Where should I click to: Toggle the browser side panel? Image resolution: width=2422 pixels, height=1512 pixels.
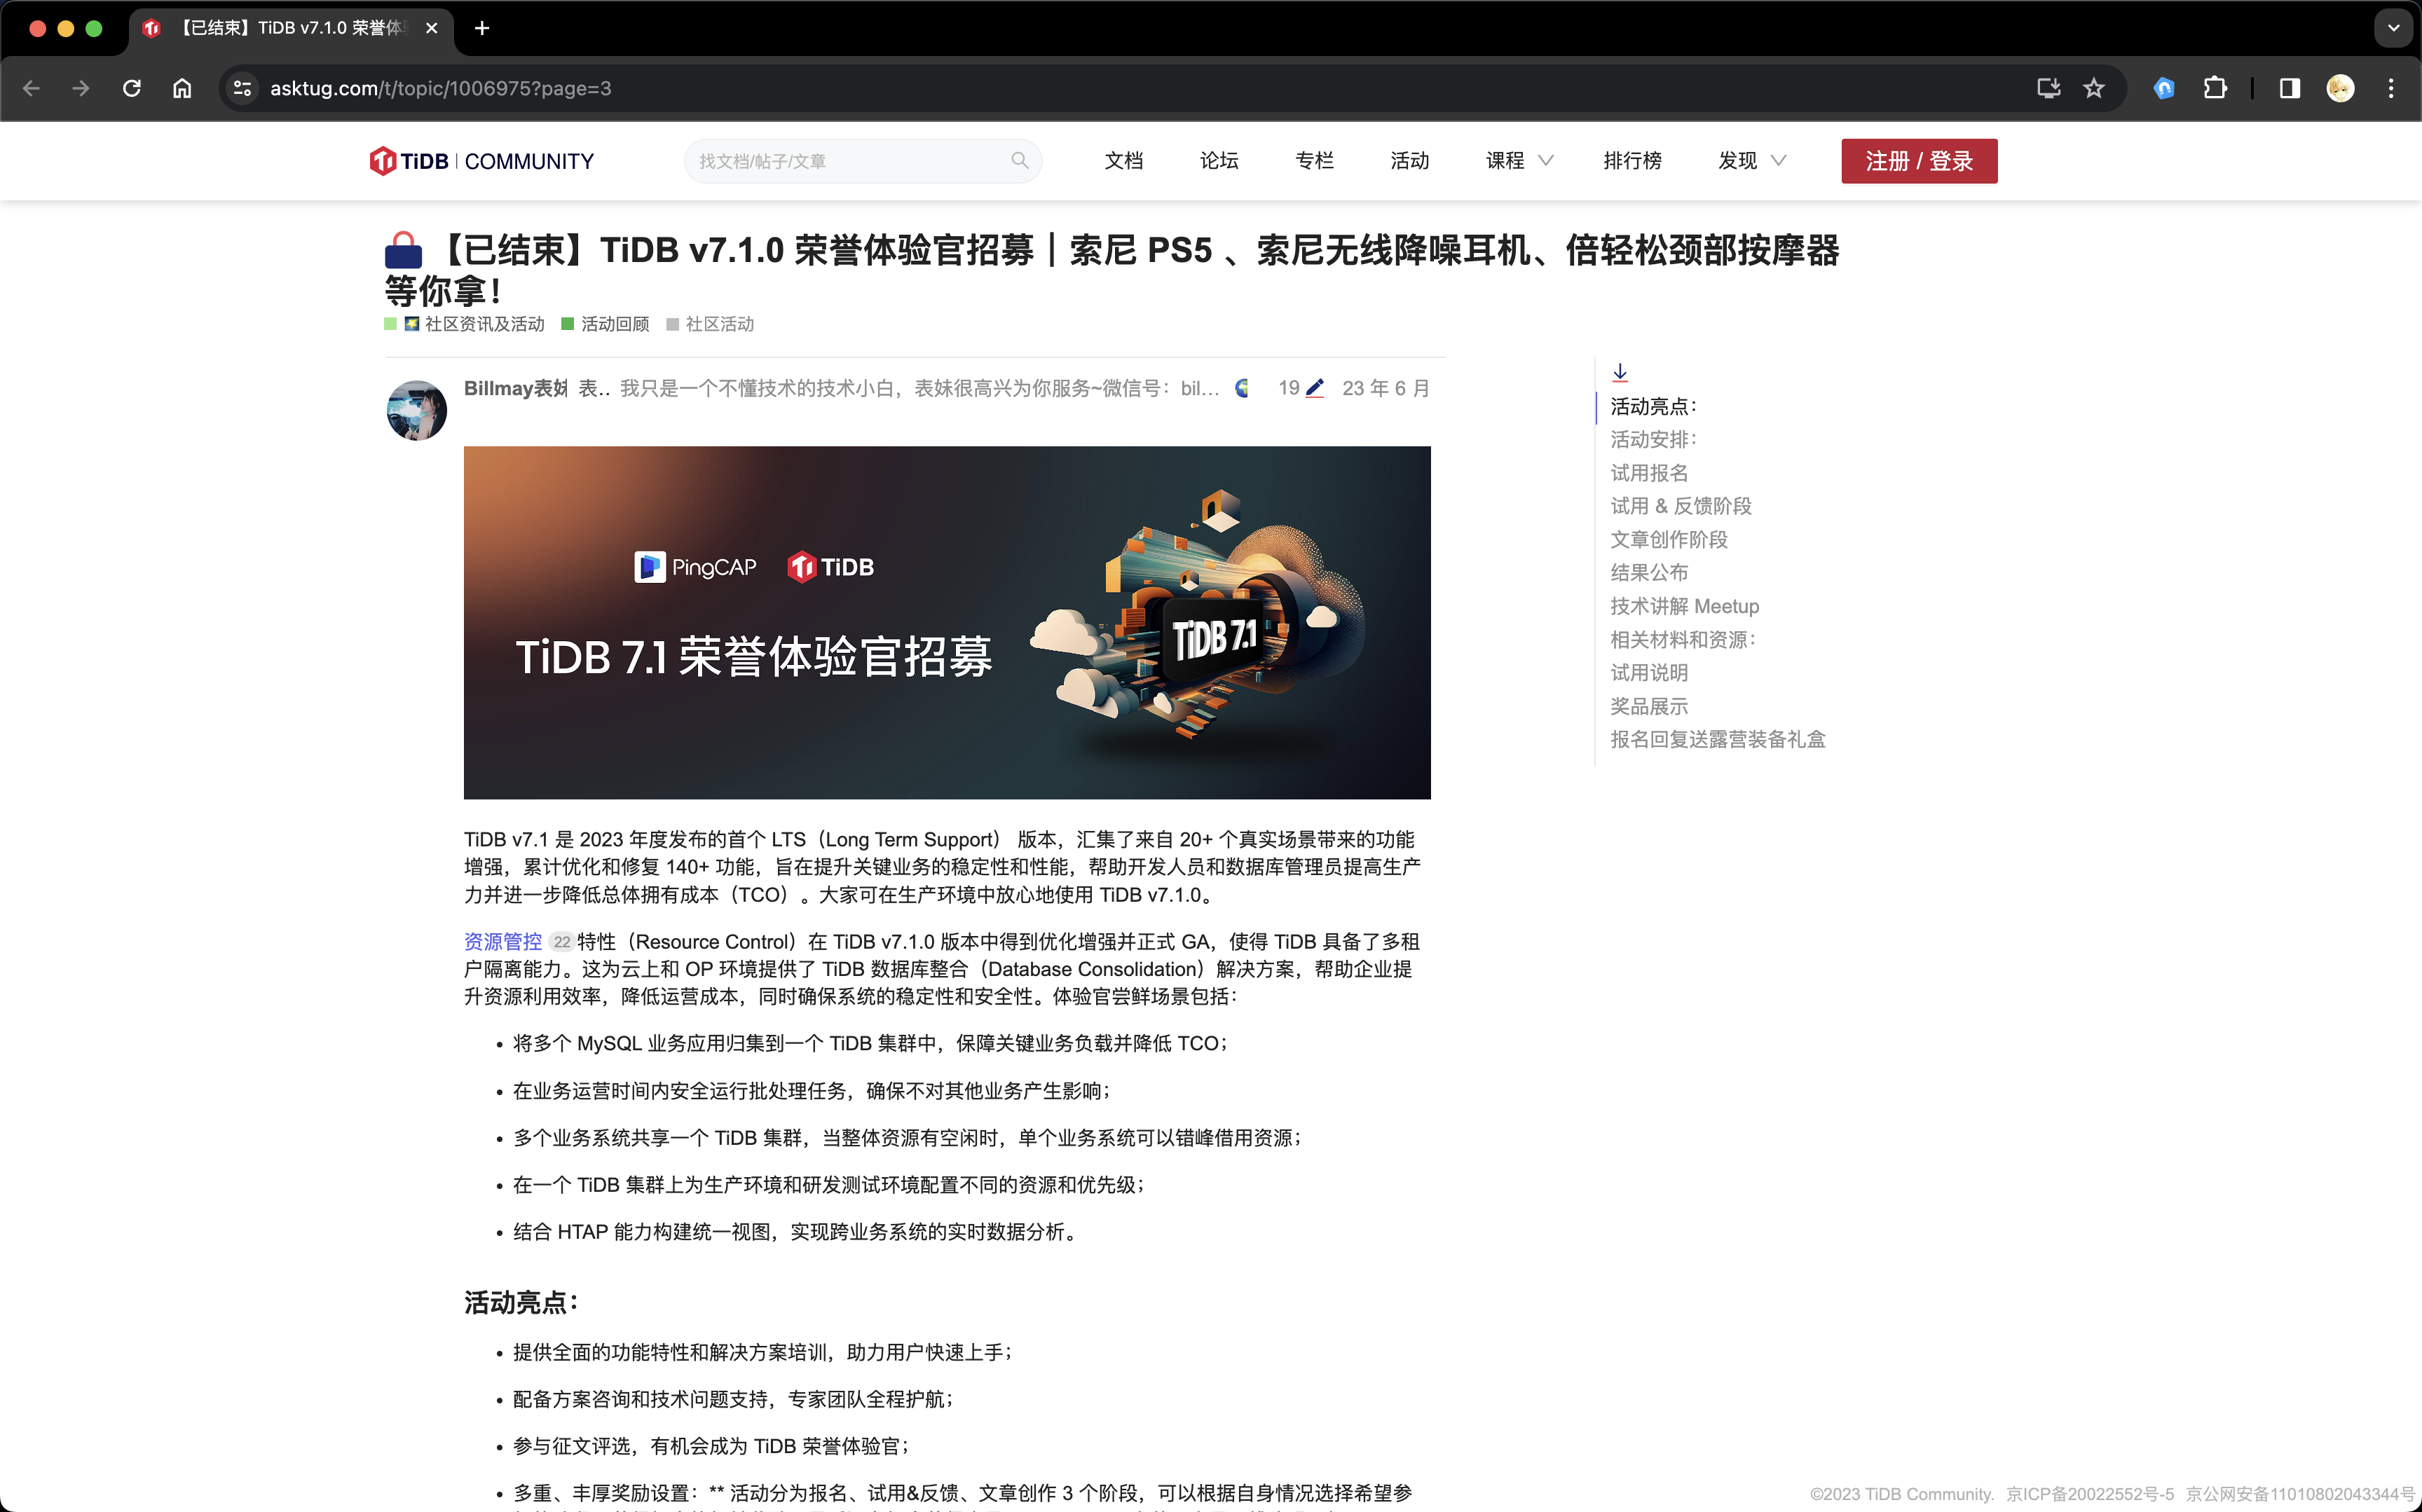coord(2289,88)
